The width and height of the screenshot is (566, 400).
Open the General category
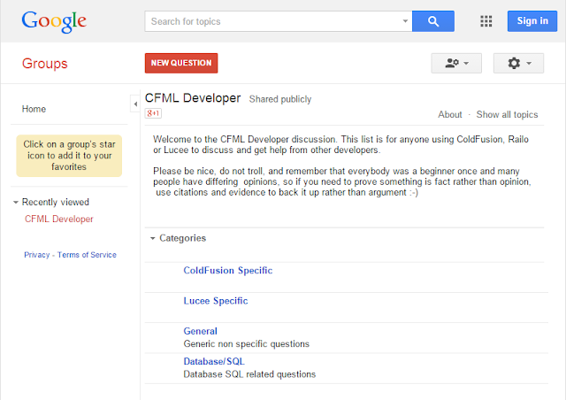[201, 331]
